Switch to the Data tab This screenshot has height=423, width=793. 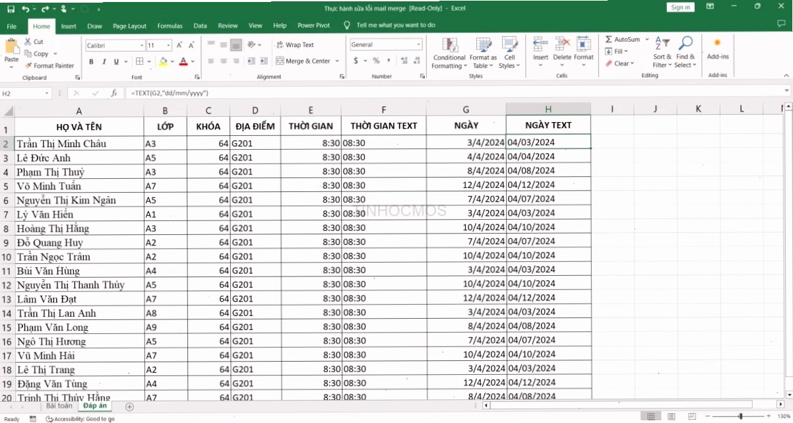pos(201,26)
